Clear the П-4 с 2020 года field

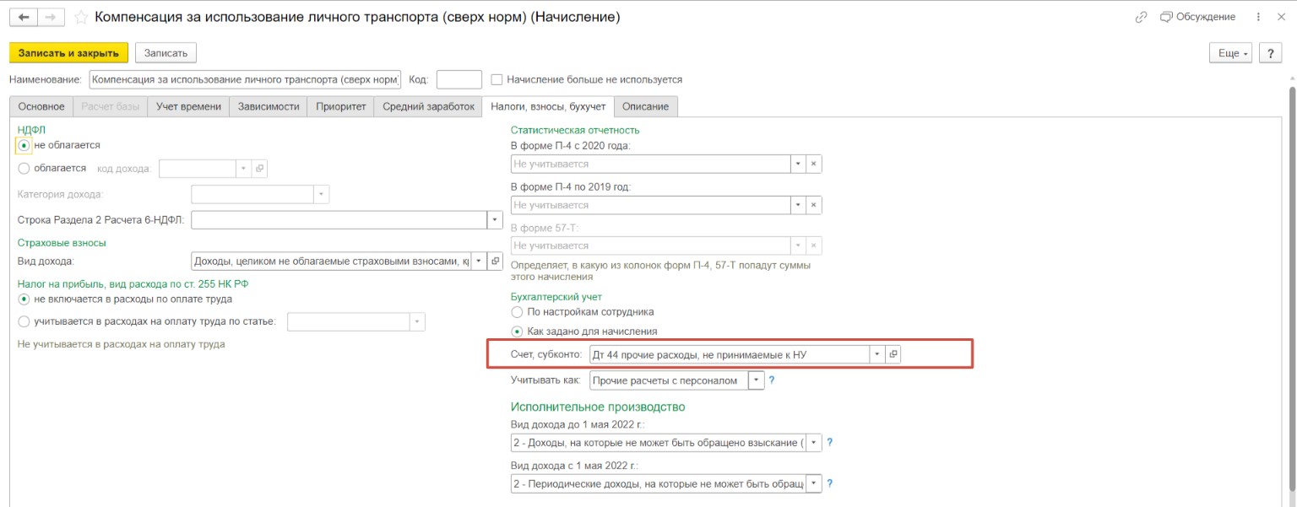click(x=813, y=164)
